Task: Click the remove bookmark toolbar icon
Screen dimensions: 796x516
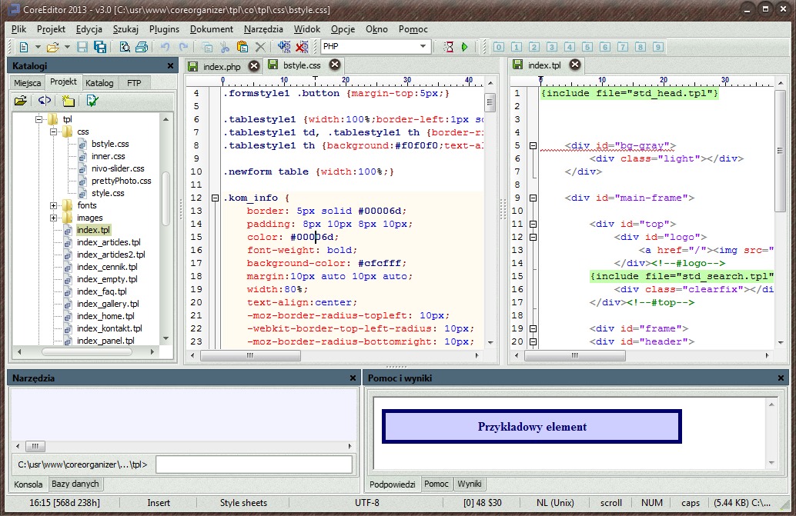Action: [302, 47]
